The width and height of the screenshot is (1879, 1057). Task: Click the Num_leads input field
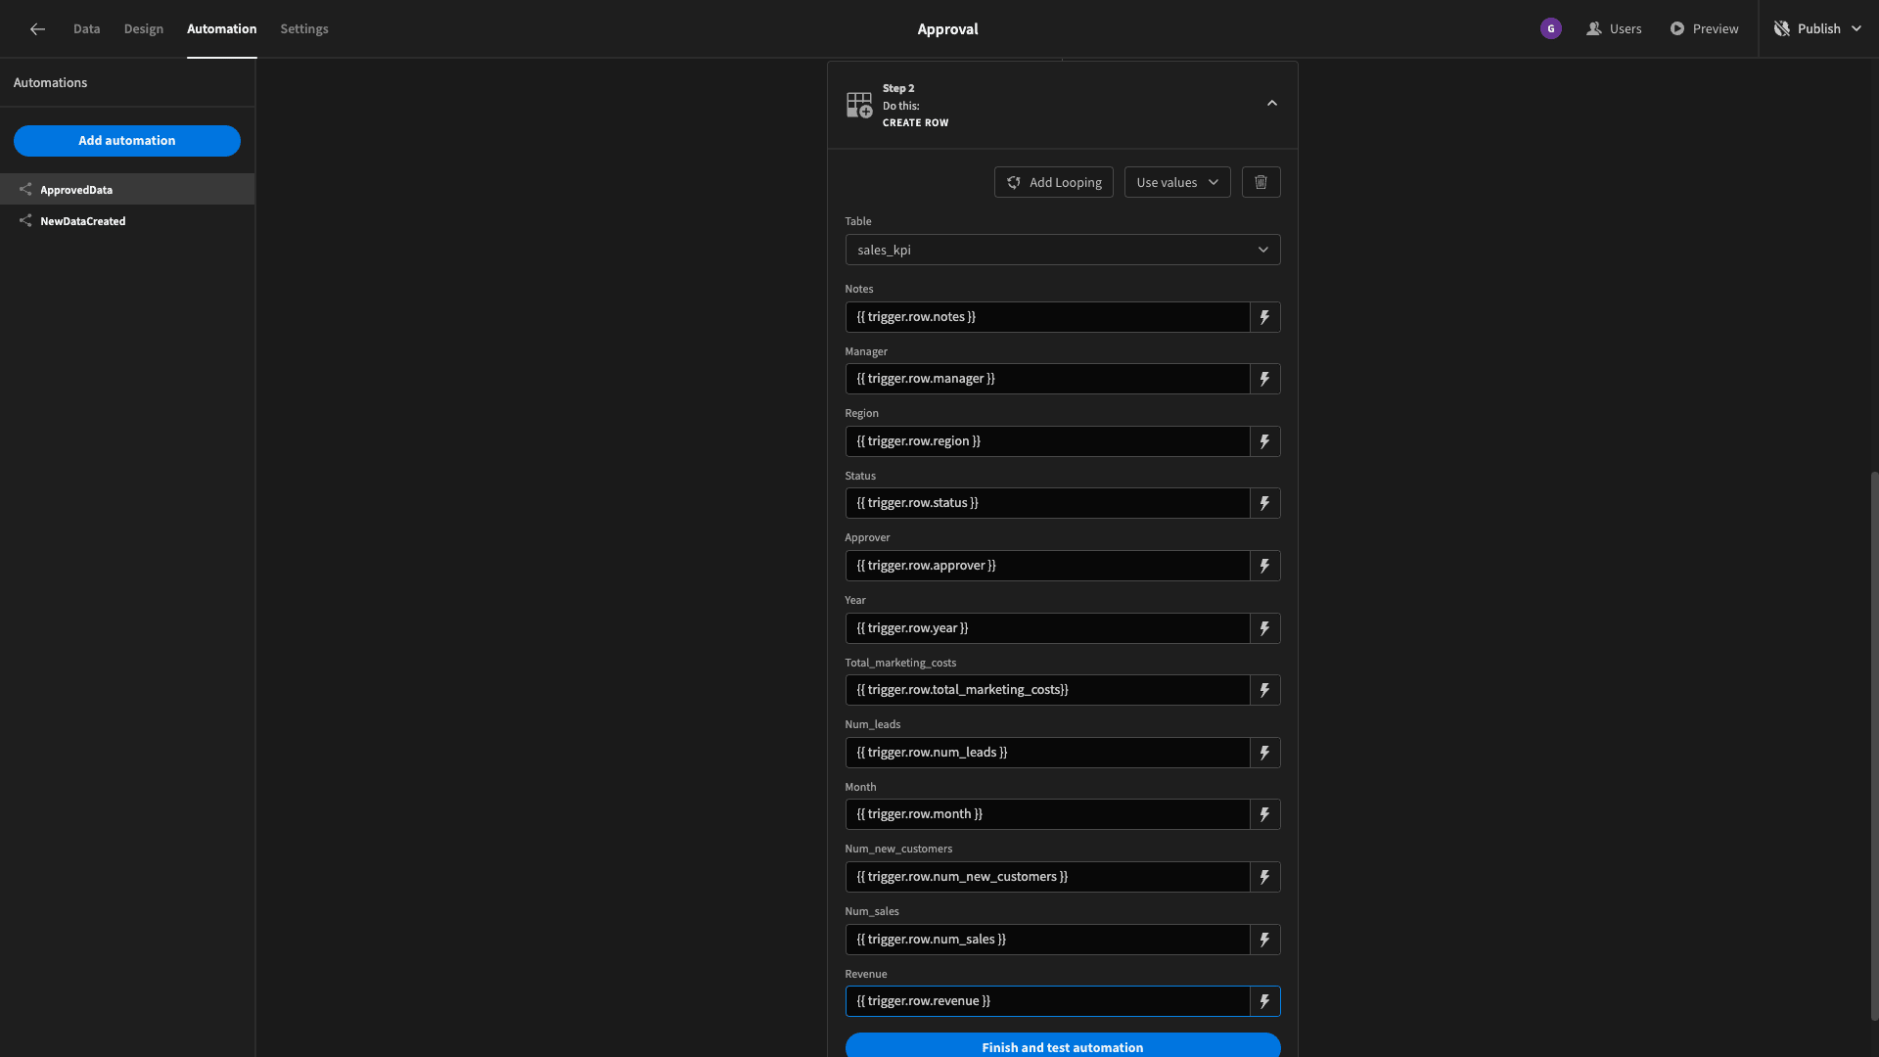[1047, 753]
